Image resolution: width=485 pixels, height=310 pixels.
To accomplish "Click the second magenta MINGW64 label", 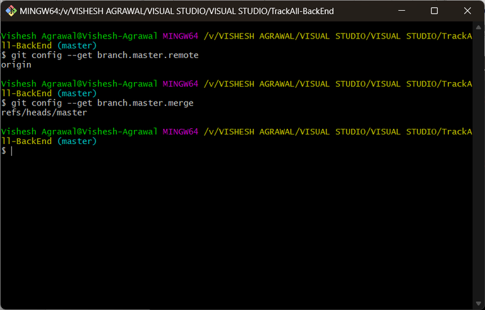I will (181, 84).
